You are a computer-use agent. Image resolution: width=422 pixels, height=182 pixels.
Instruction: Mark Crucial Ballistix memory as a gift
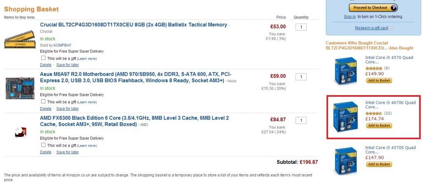coord(43,58)
